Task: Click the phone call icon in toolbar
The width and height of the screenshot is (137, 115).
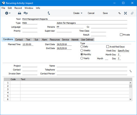Action: 49,13
